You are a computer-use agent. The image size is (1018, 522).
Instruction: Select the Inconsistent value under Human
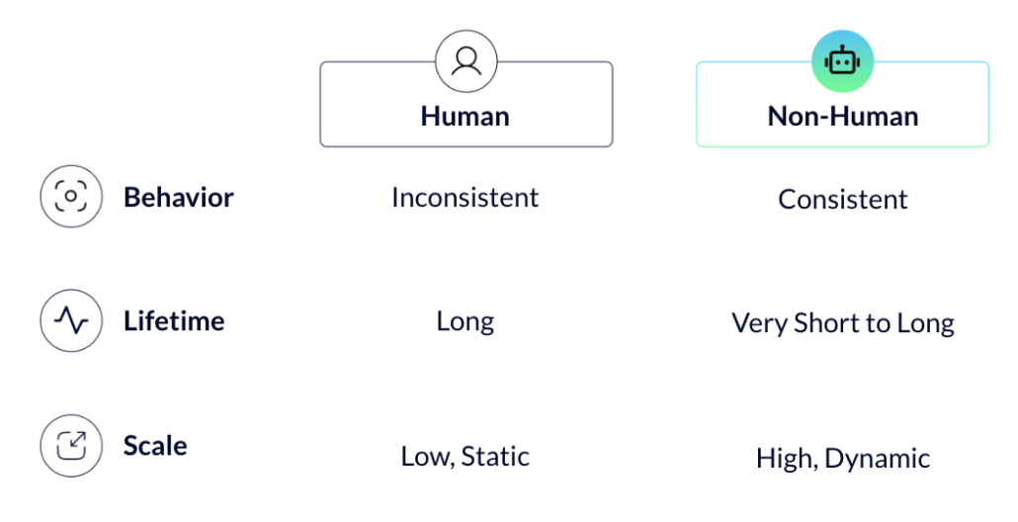[x=465, y=198]
